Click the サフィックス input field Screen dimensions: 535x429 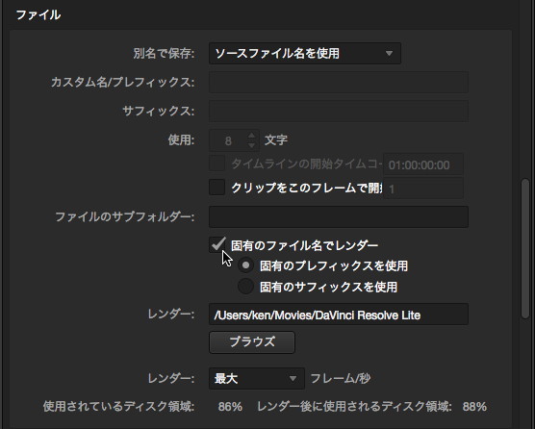tap(339, 112)
